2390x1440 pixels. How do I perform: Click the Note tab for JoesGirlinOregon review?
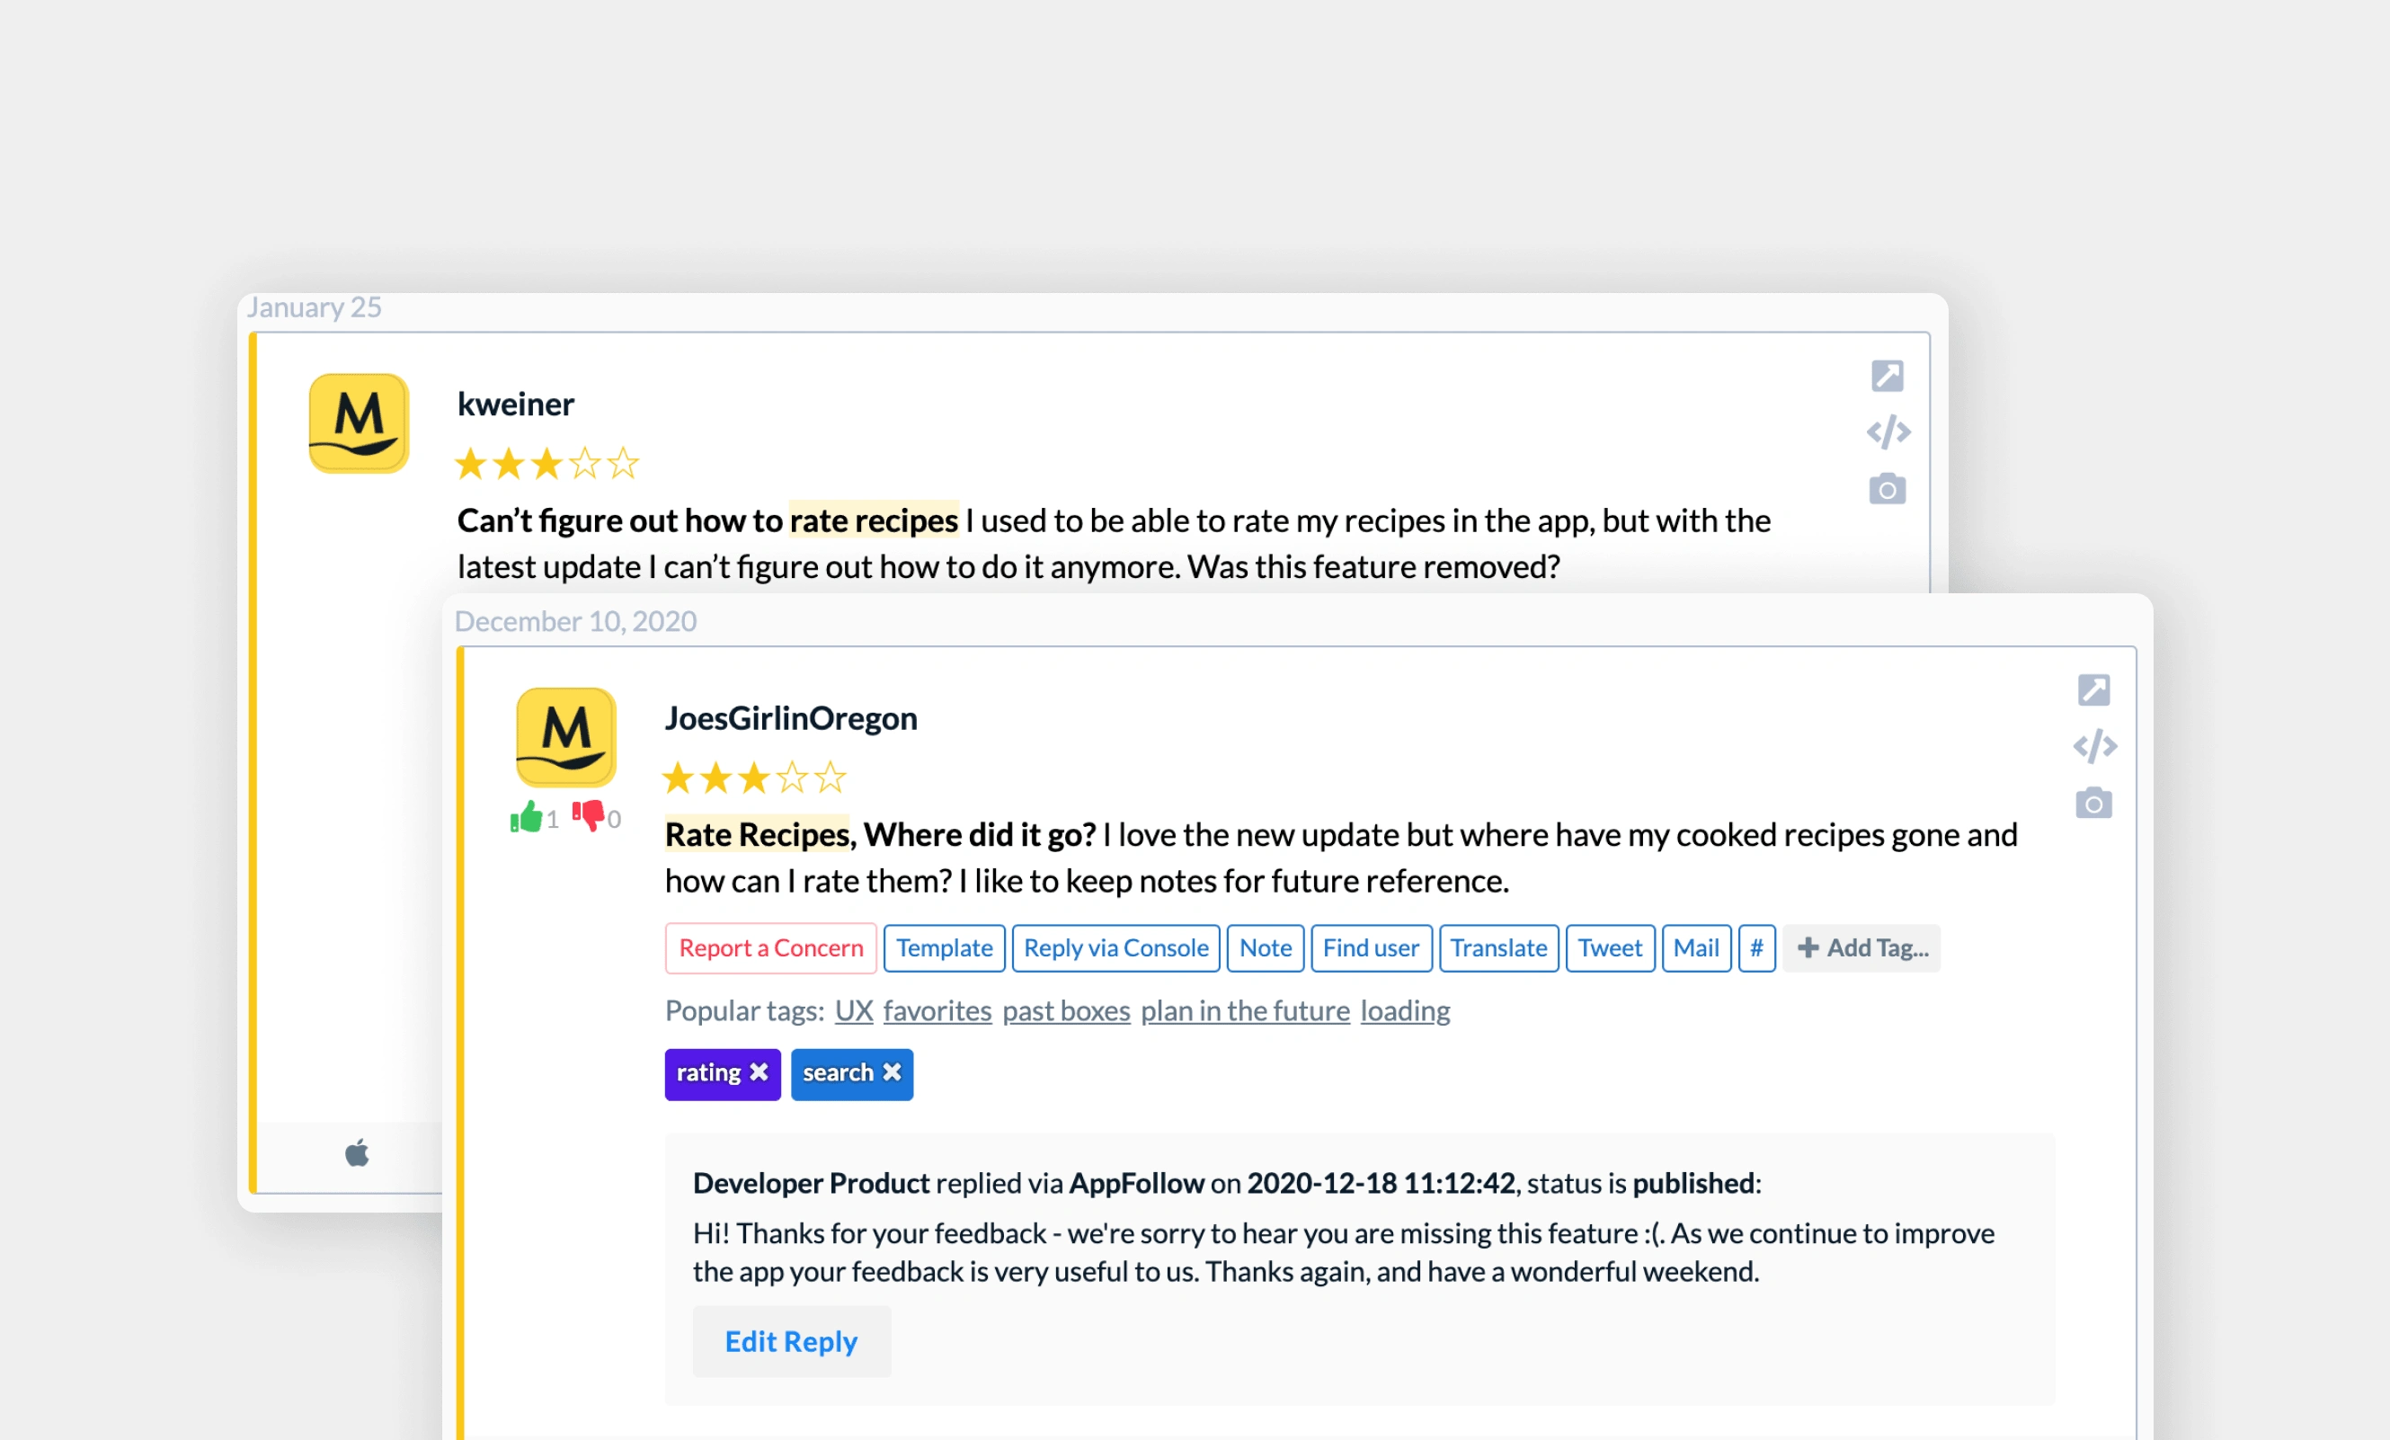(1263, 948)
